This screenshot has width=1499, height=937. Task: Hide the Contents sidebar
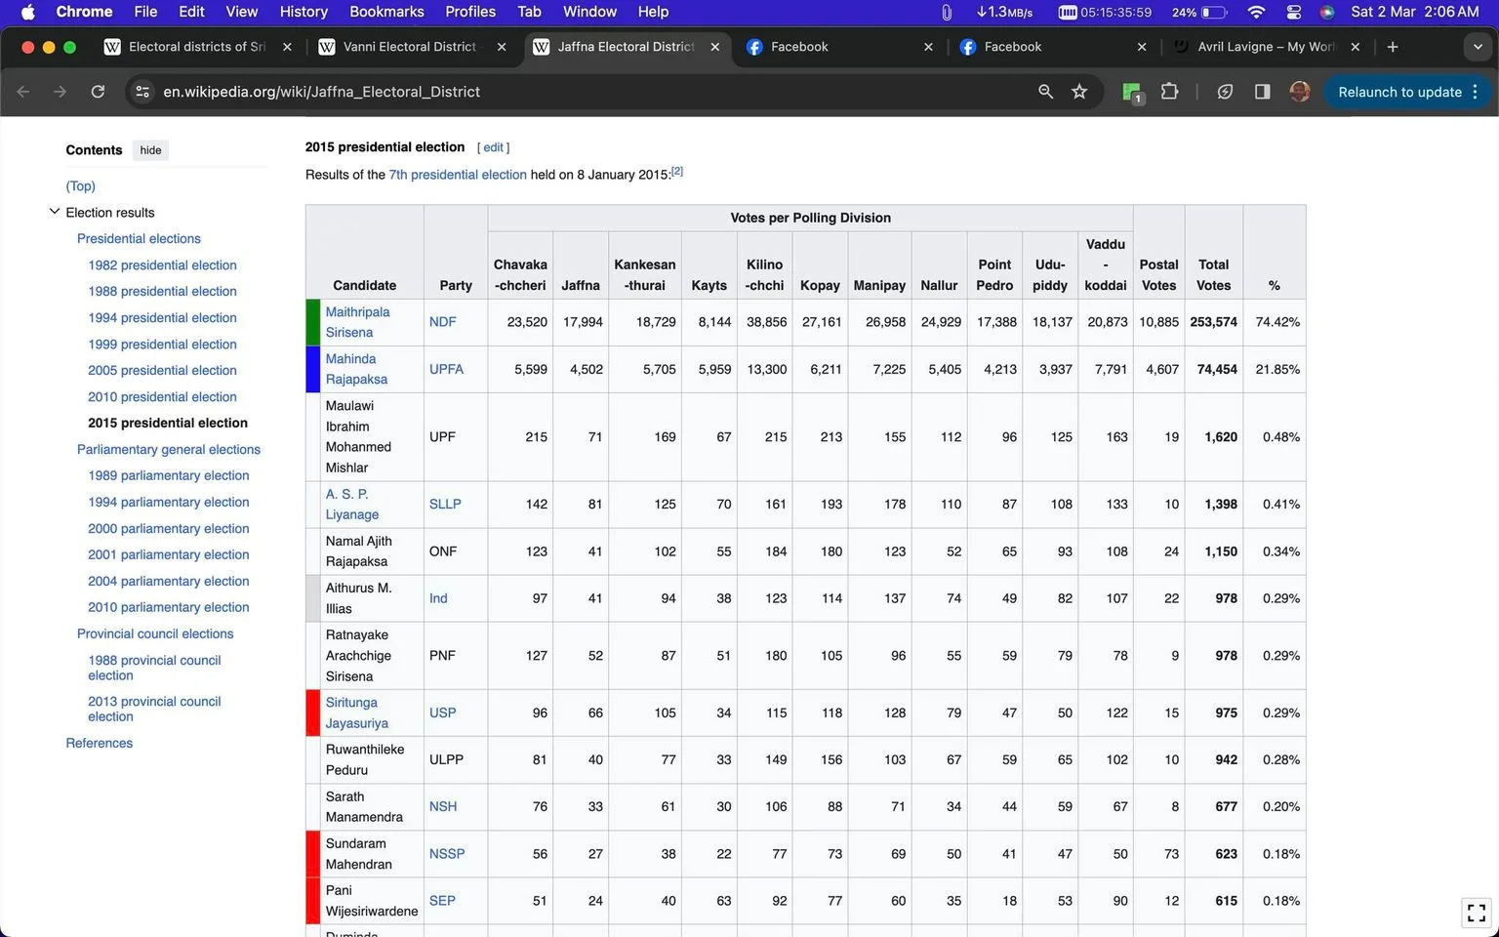click(x=150, y=150)
